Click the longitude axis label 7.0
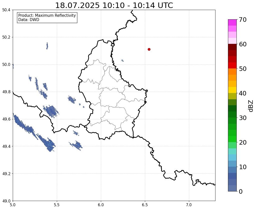The height and width of the screenshot is (209, 256). pyautogui.click(x=189, y=205)
